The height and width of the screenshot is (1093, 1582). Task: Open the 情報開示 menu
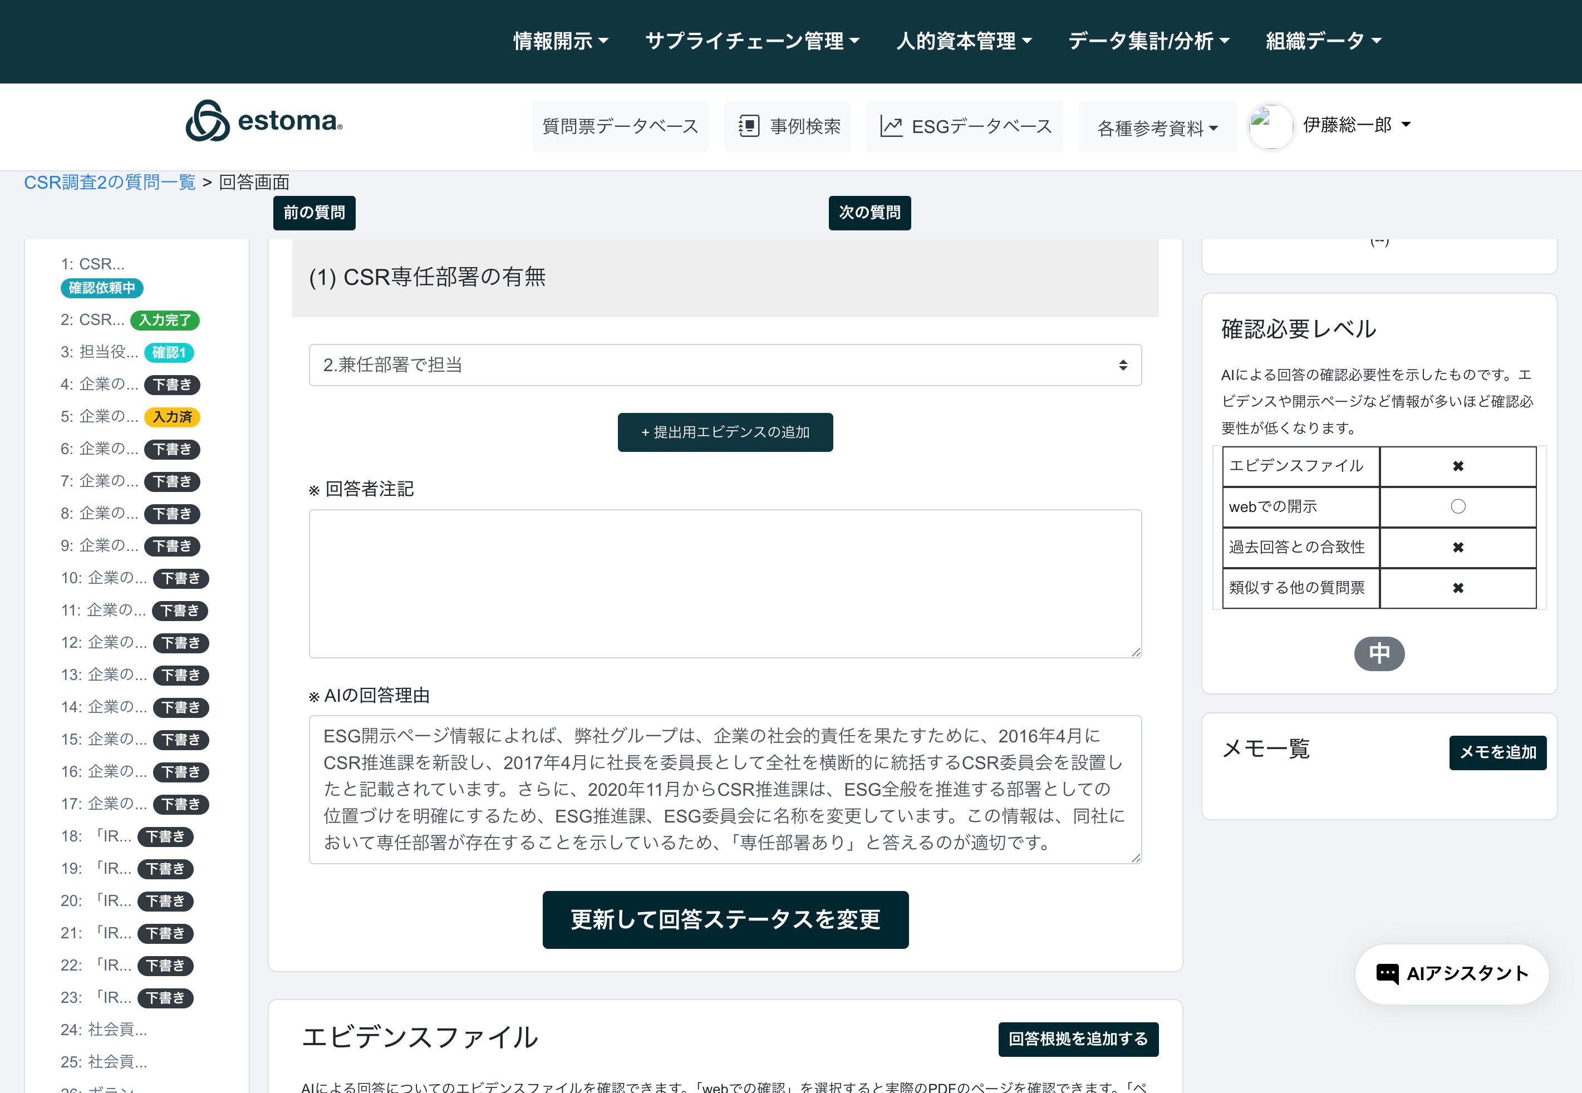[560, 41]
